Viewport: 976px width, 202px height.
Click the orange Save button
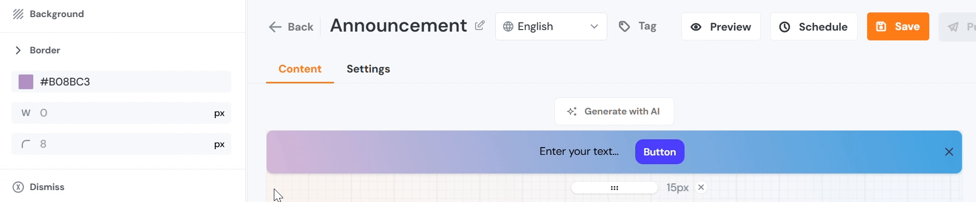898,26
